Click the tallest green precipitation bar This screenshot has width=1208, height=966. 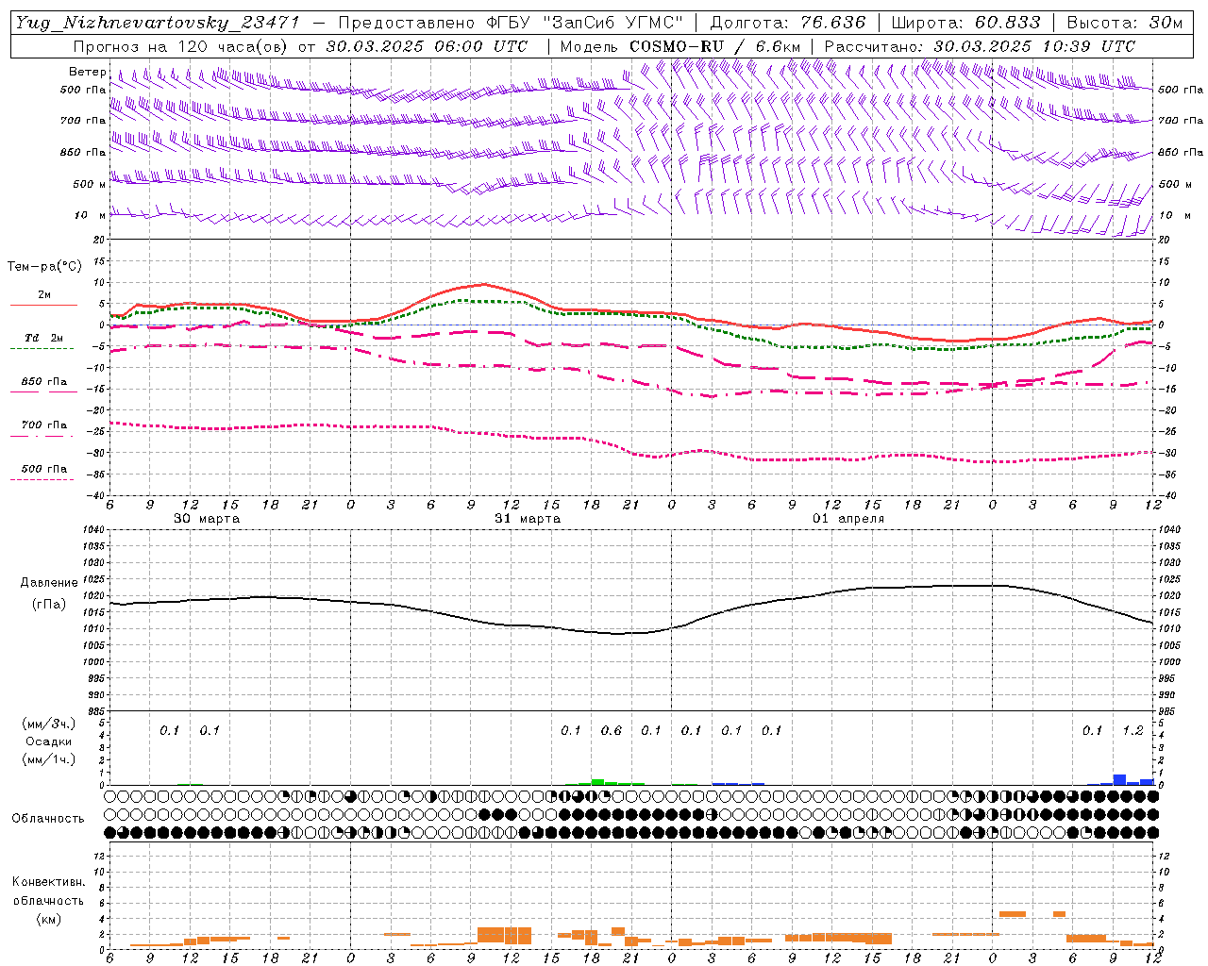pos(597,782)
